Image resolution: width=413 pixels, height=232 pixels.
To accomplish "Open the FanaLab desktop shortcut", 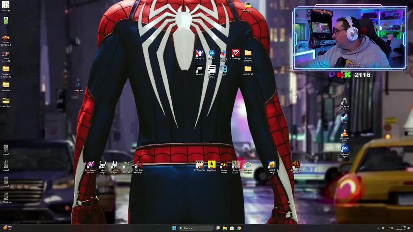I will (x=199, y=71).
